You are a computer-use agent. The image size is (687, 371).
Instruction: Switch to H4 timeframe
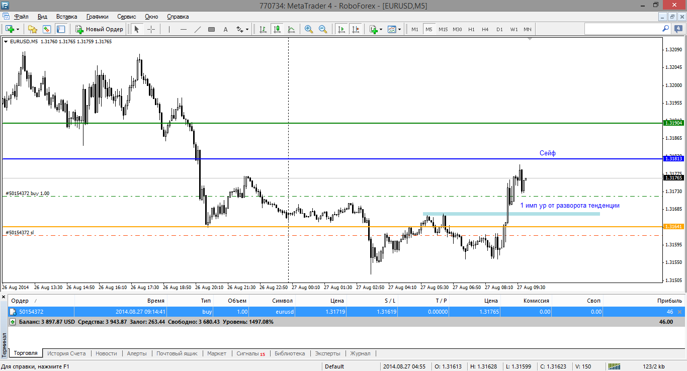485,29
